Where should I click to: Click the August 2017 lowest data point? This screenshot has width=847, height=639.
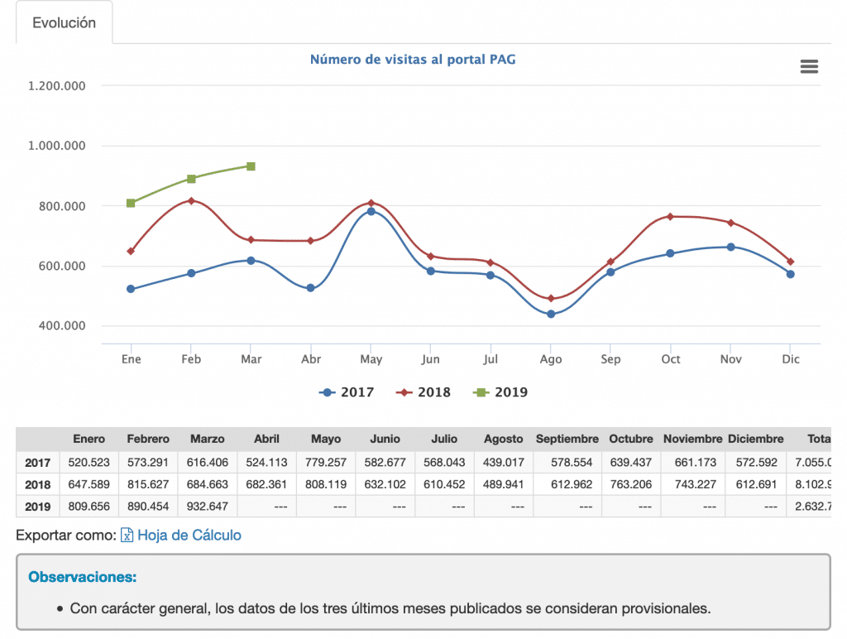pyautogui.click(x=550, y=313)
